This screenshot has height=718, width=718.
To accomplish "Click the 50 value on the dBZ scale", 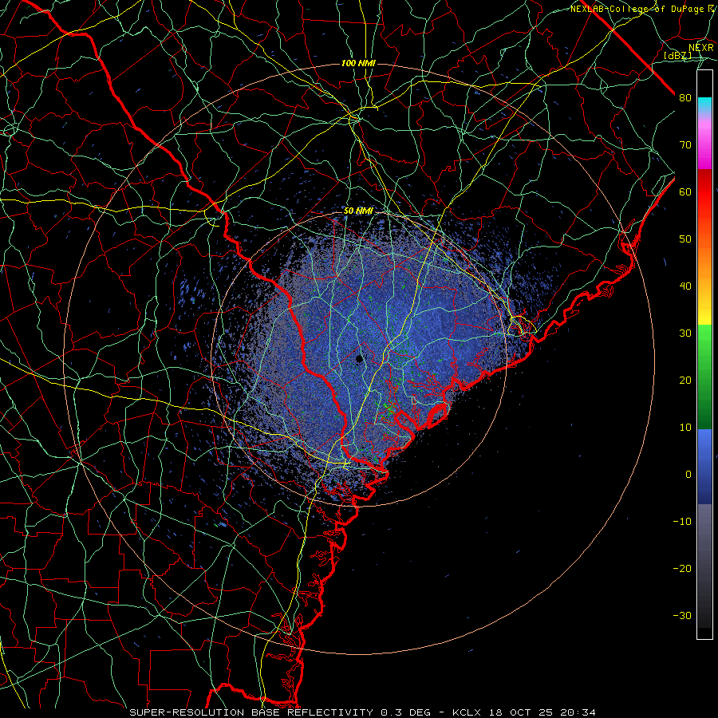I will coord(685,239).
